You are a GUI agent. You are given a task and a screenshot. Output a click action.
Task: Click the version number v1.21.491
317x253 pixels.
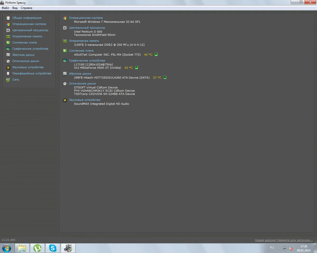pos(8,240)
